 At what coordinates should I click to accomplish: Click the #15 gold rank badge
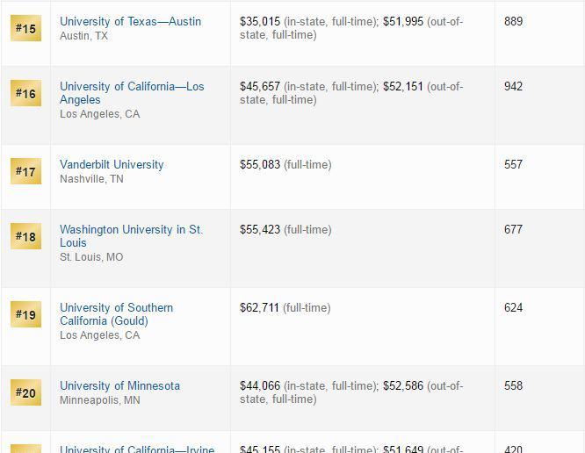(x=25, y=28)
